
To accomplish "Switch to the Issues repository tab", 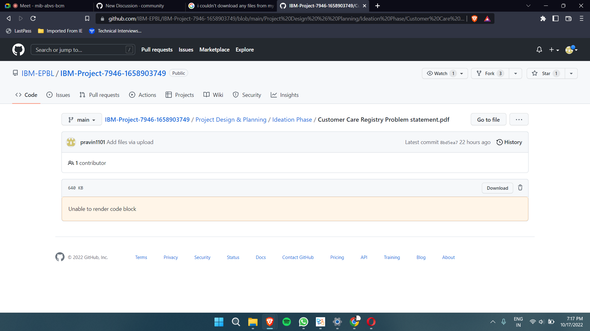I will pos(58,95).
